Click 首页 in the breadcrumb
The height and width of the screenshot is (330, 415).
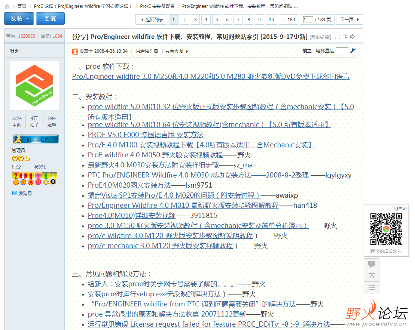tap(22, 6)
